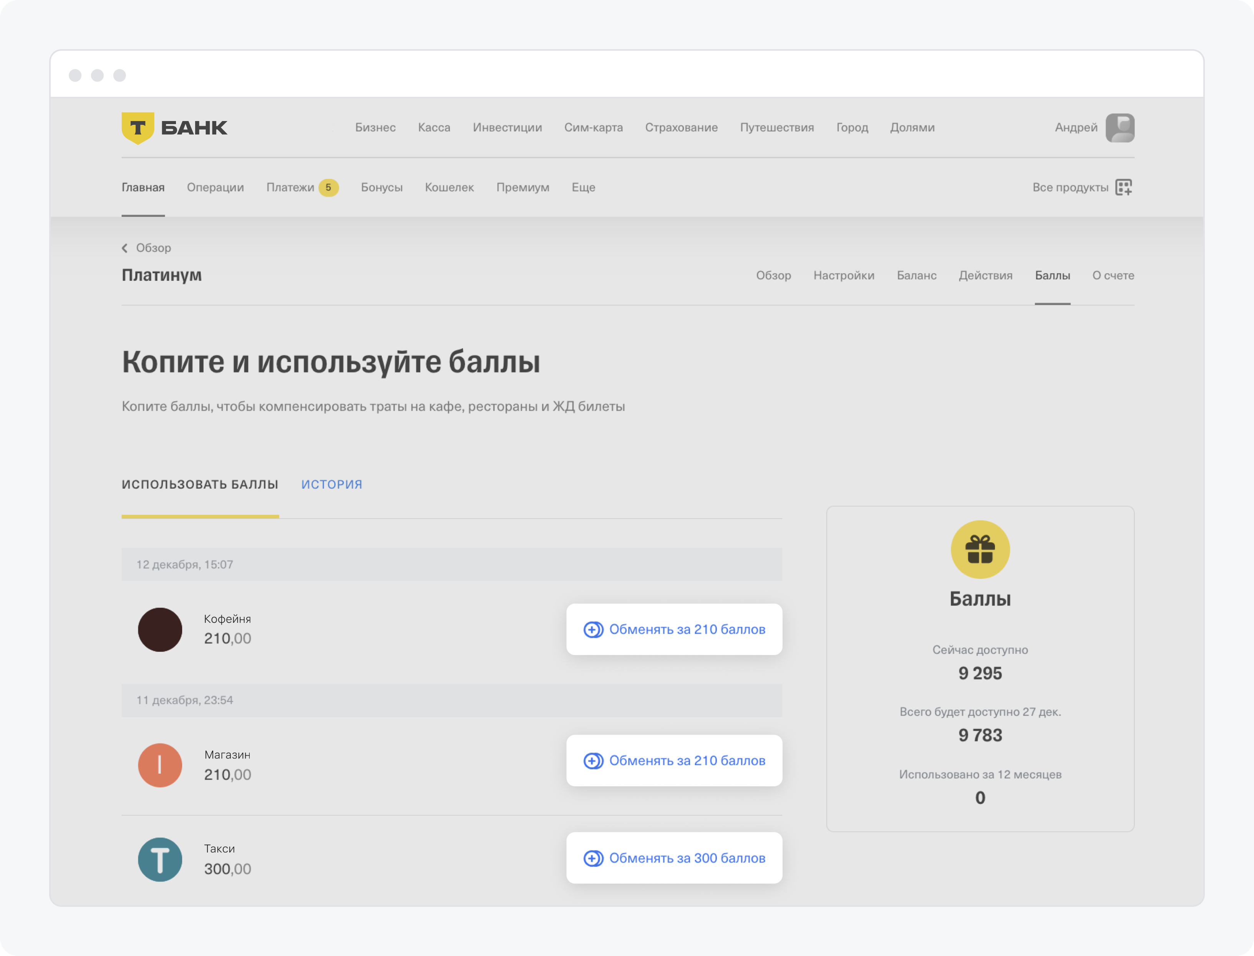Click Использовано за 12 месяцев label

[980, 775]
